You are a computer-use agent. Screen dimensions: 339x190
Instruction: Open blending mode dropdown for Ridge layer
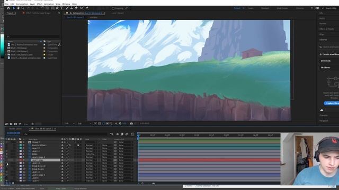coord(91,154)
